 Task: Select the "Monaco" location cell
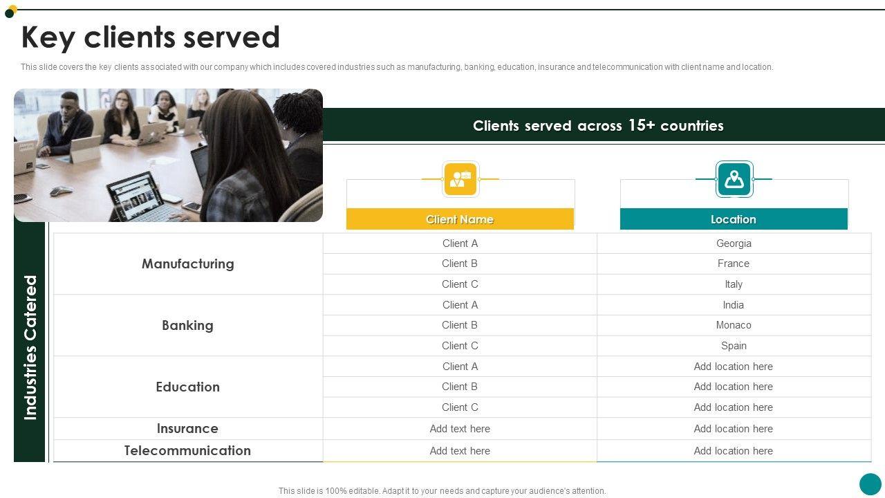(734, 325)
